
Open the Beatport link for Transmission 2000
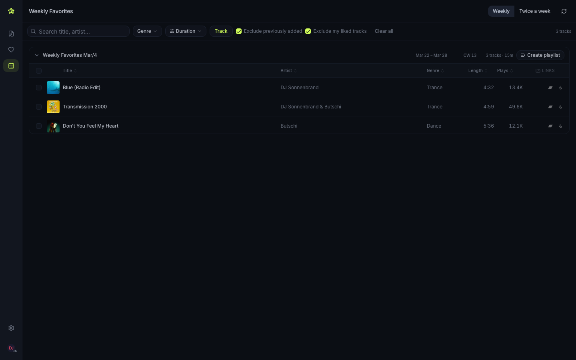560,107
